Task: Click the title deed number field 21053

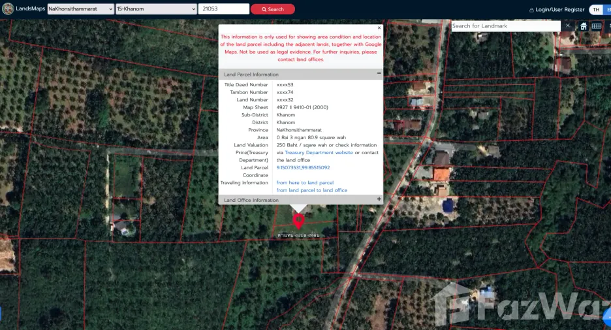Action: pyautogui.click(x=224, y=9)
